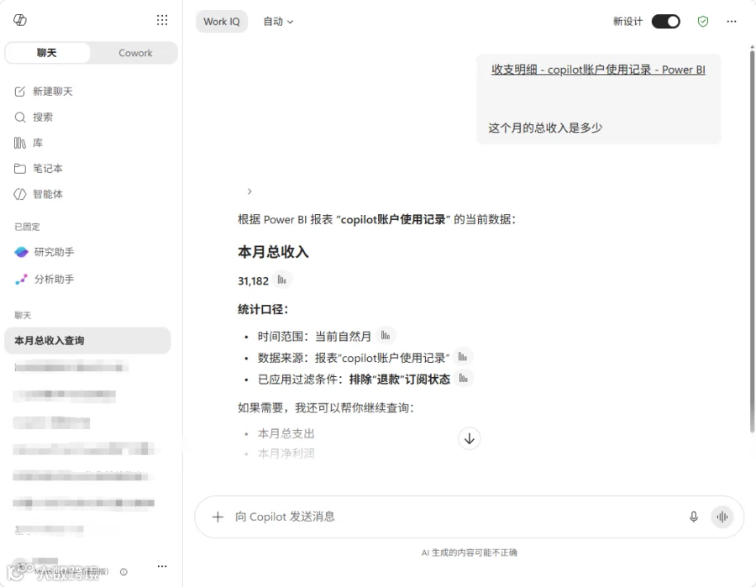The width and height of the screenshot is (756, 587).
Task: Click citation icon after 订阅状态
Action: coord(464,379)
